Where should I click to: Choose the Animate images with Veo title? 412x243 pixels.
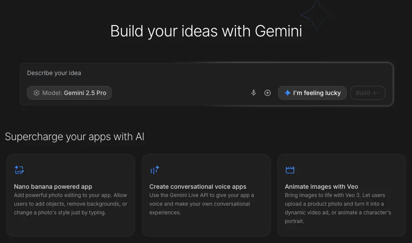(321, 187)
